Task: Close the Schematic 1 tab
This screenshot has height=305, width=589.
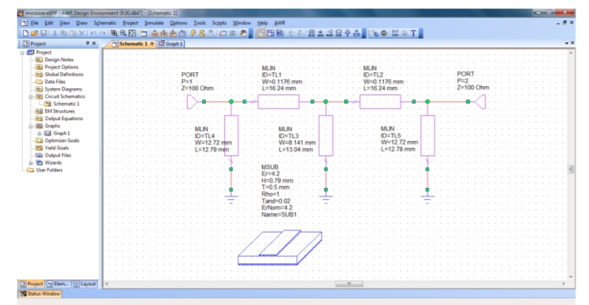Action: tap(152, 44)
